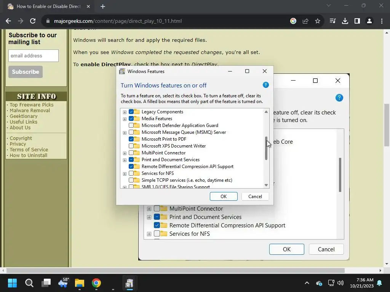
Task: Open Chrome downloads icon
Action: [345, 21]
